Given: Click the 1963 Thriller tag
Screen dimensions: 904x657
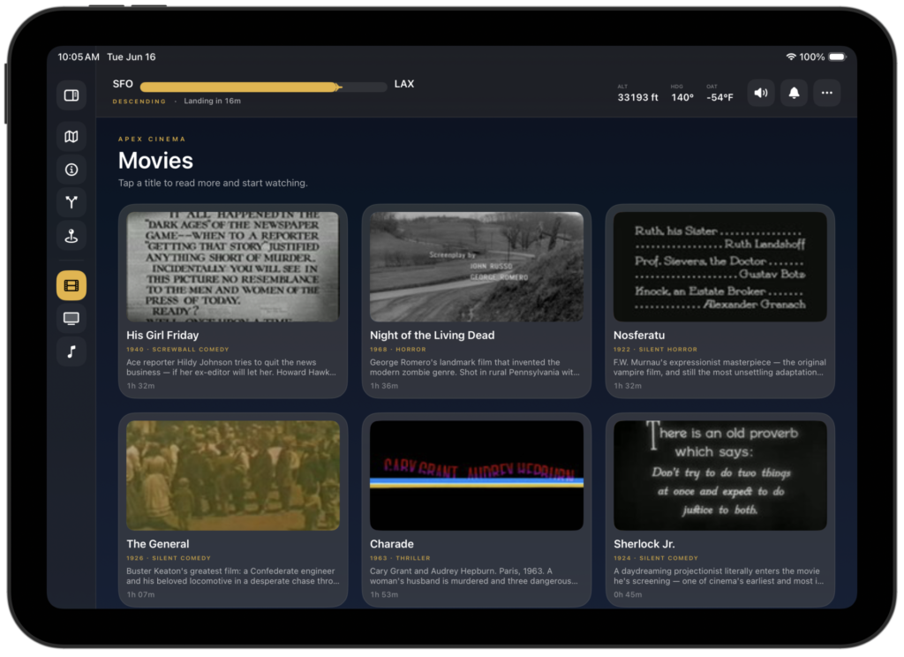Looking at the screenshot, I should tap(400, 558).
